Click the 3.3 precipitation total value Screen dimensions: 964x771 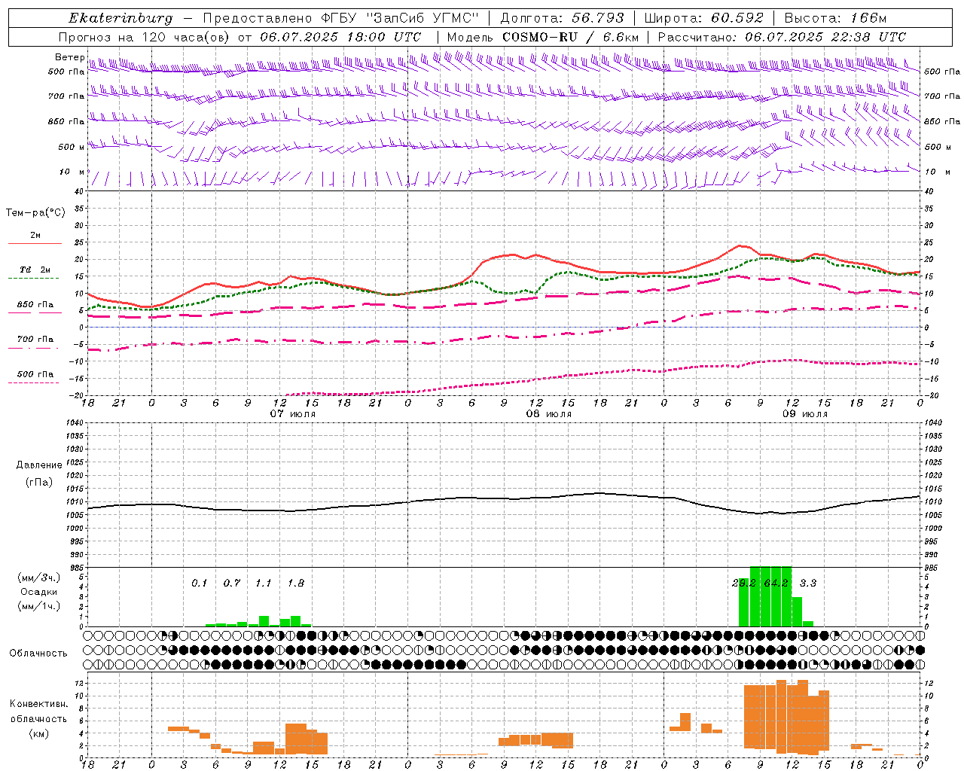click(808, 584)
